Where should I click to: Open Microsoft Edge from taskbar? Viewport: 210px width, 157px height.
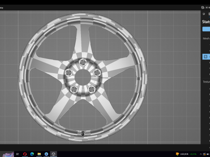tap(32, 154)
